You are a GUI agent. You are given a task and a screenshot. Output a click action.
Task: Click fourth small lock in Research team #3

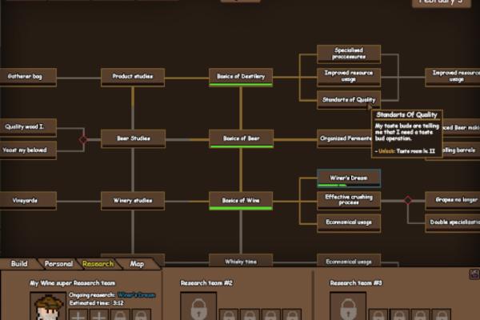[441, 314]
